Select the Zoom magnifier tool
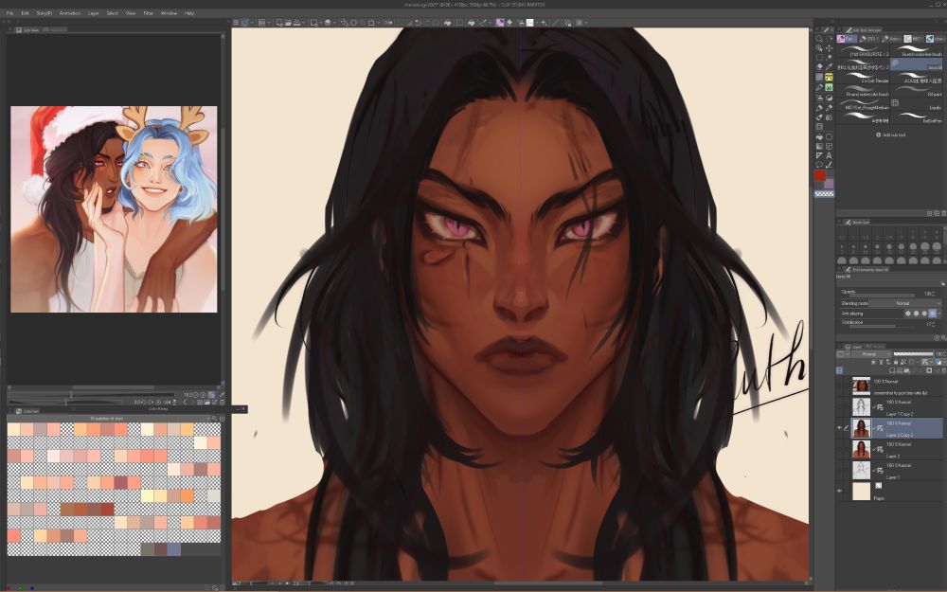 [819, 38]
